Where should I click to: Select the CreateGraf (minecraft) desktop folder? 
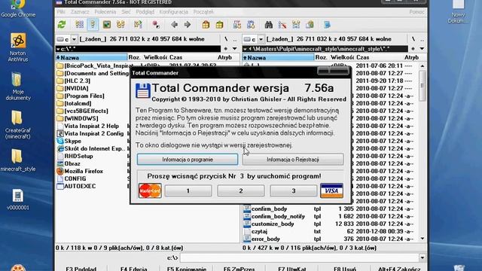point(18,125)
